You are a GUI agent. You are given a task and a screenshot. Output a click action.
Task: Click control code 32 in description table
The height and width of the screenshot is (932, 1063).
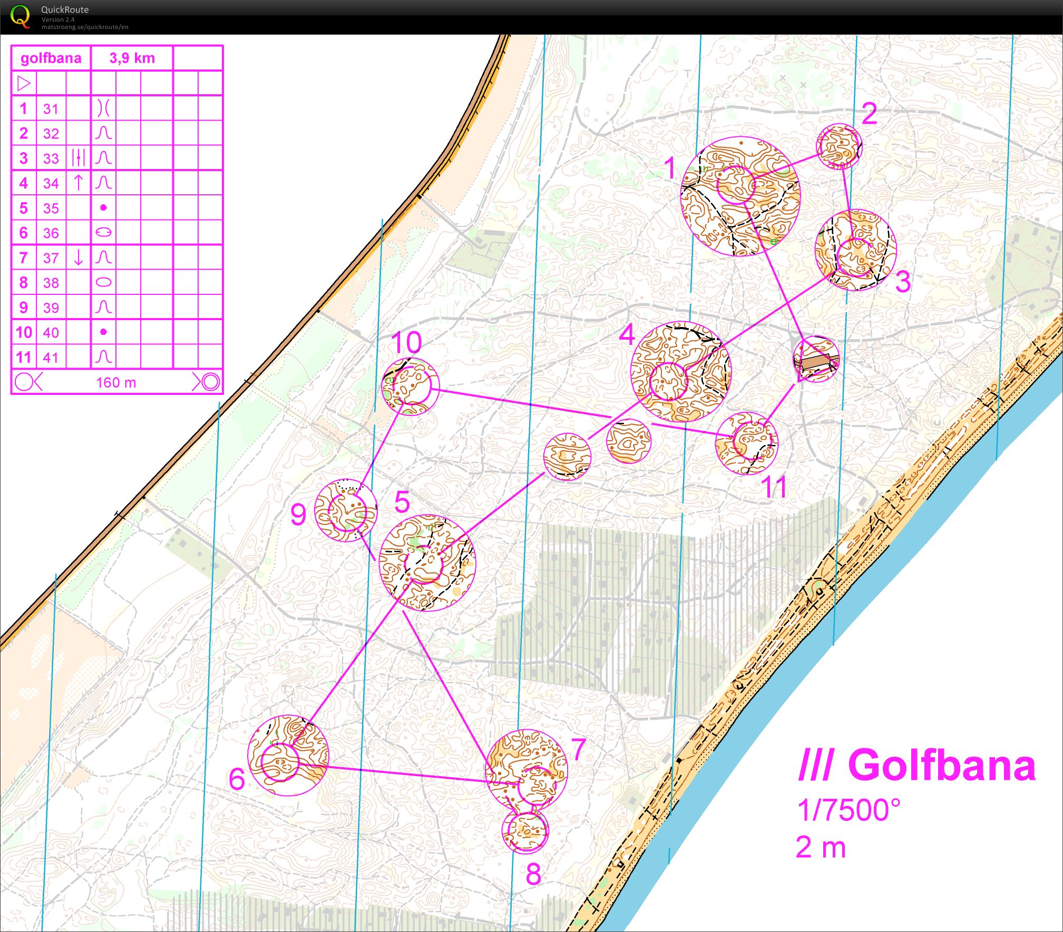[51, 133]
